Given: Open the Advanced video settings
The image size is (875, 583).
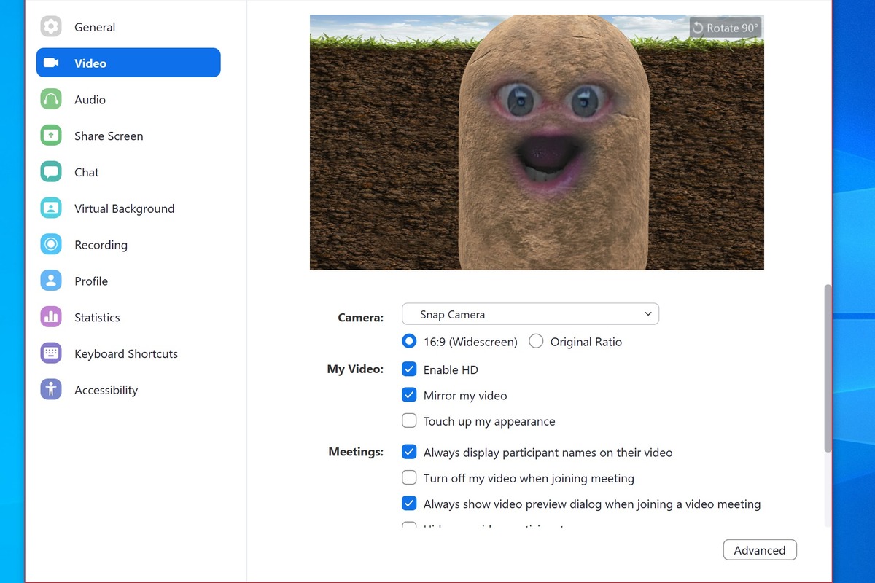Looking at the screenshot, I should tap(760, 549).
